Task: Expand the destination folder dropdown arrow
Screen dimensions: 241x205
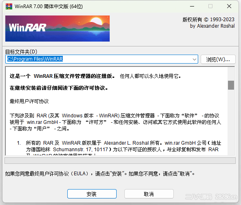Action: click(x=194, y=59)
